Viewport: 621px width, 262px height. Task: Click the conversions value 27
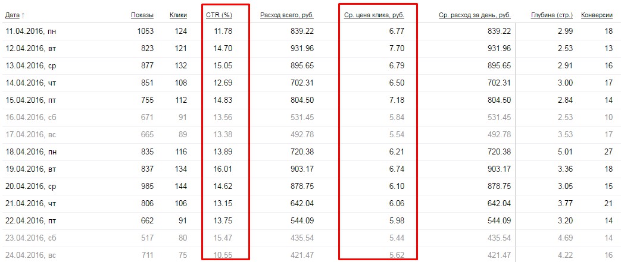608,152
